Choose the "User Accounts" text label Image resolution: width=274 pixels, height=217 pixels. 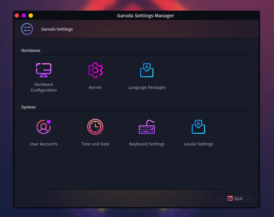coord(44,144)
